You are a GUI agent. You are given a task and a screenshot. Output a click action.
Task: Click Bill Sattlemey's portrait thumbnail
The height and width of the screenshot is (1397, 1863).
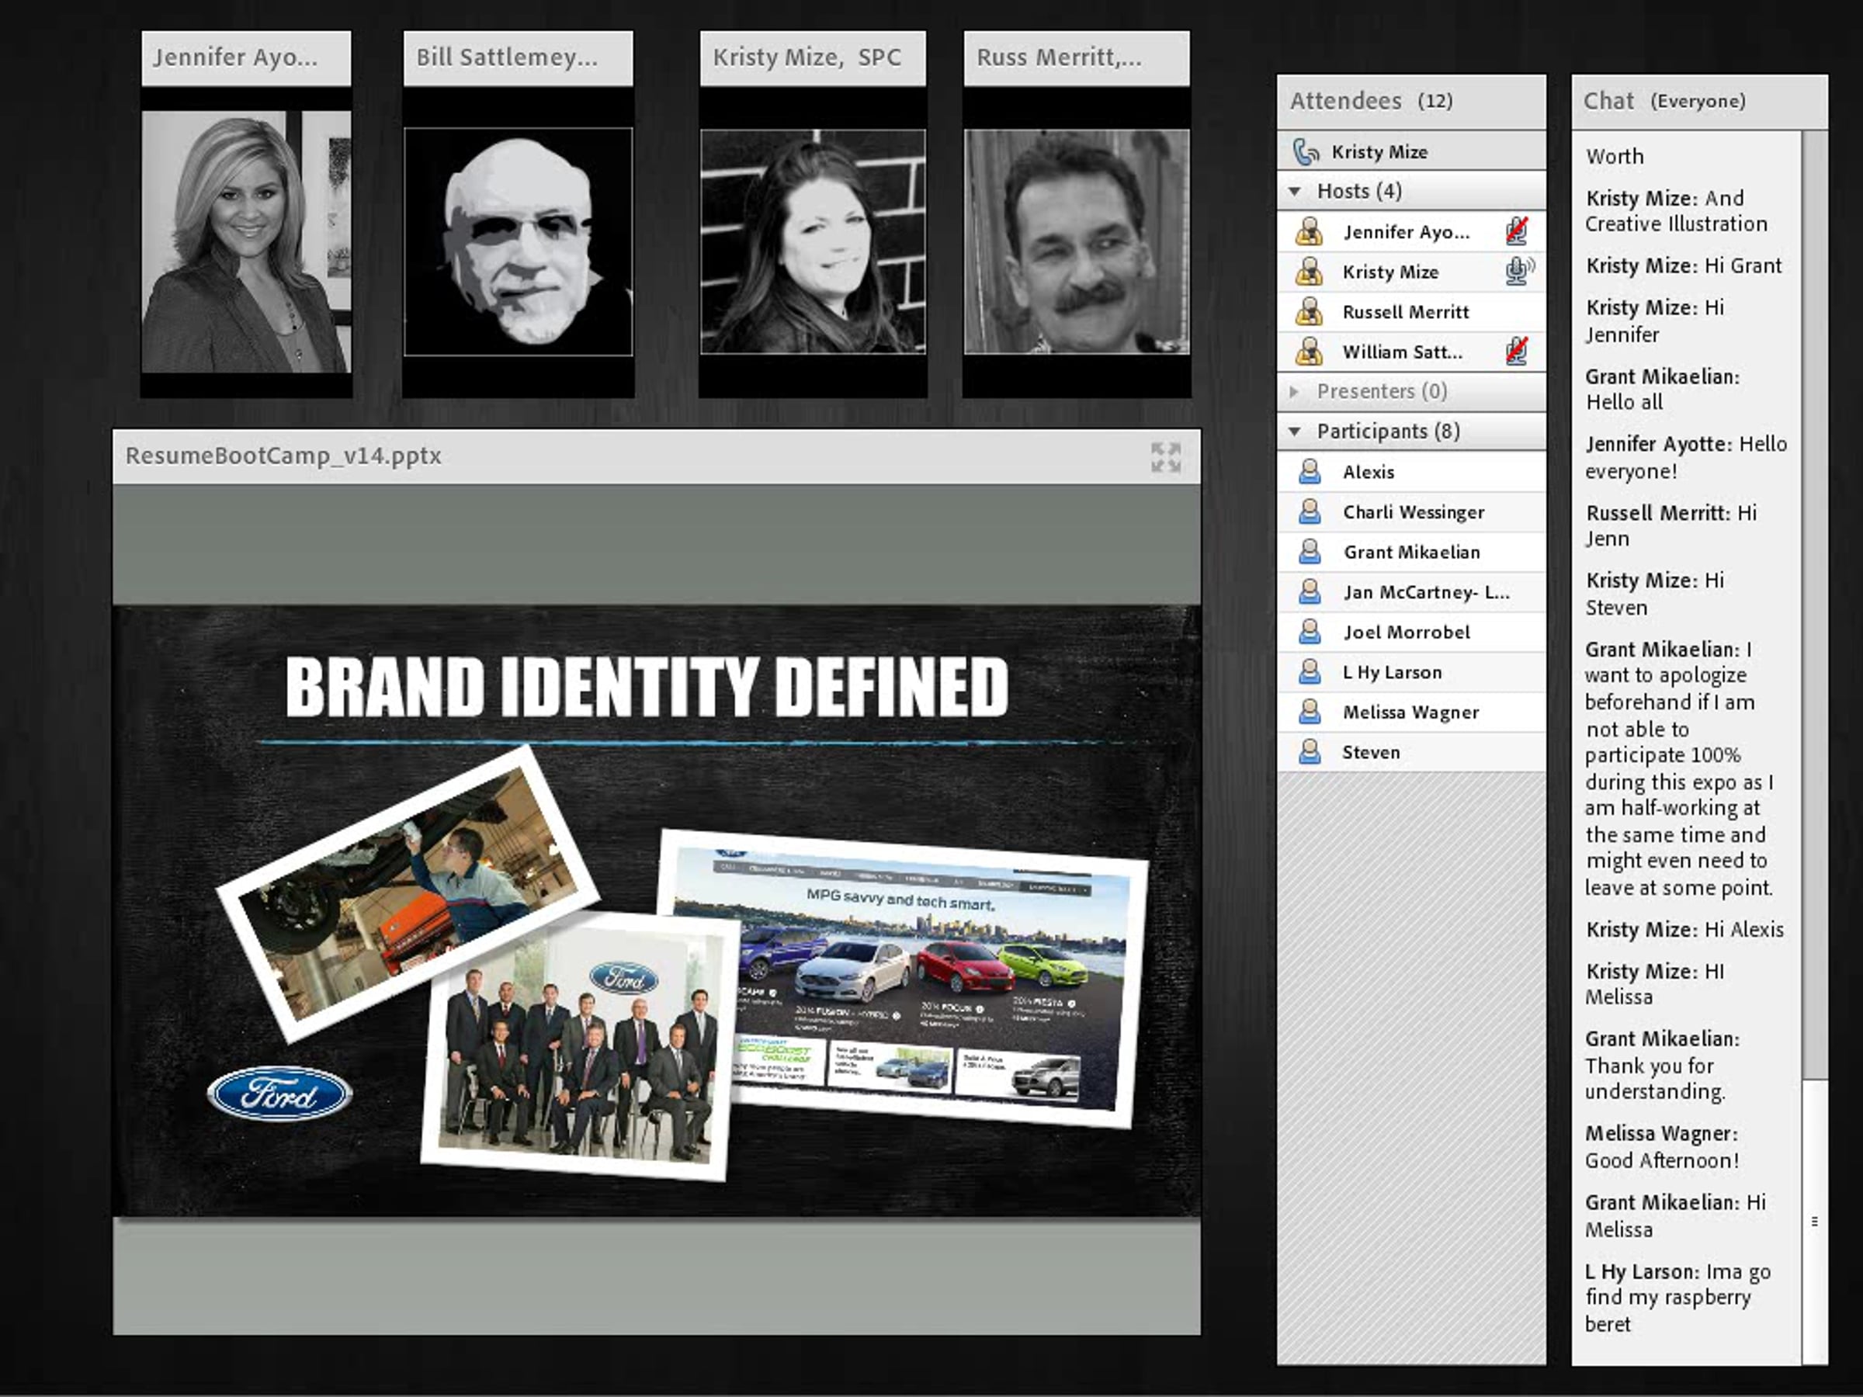[x=518, y=242]
